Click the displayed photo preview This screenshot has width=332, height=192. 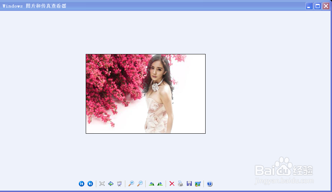146,94
